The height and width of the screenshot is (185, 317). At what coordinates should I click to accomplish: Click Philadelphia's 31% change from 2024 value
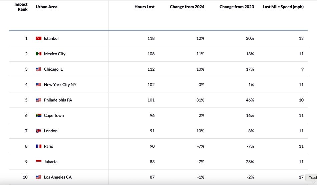point(201,100)
